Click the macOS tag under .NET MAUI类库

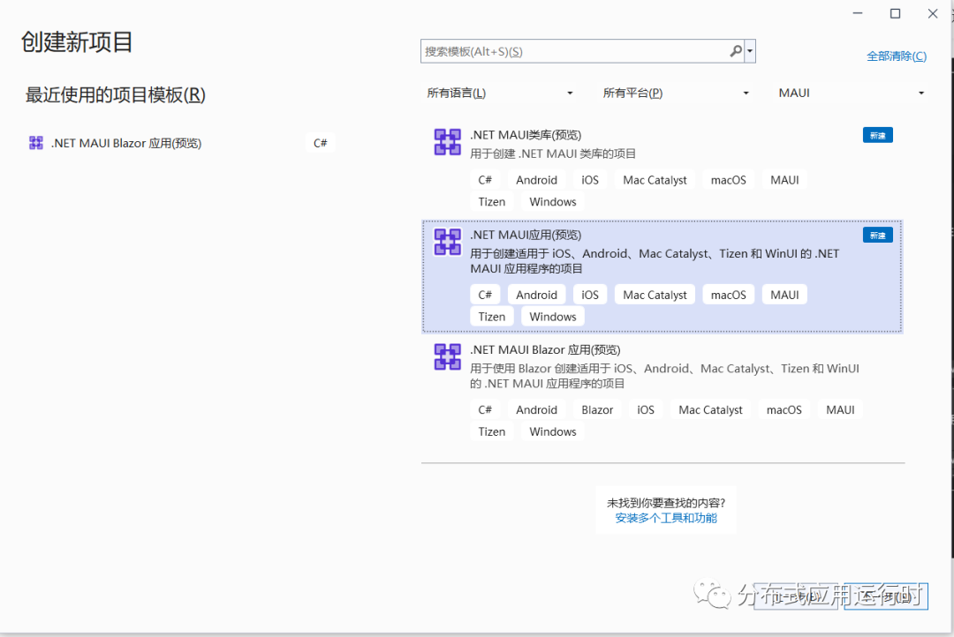click(x=728, y=180)
